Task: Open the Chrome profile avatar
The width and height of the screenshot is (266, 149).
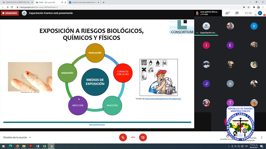Action: tap(258, 7)
